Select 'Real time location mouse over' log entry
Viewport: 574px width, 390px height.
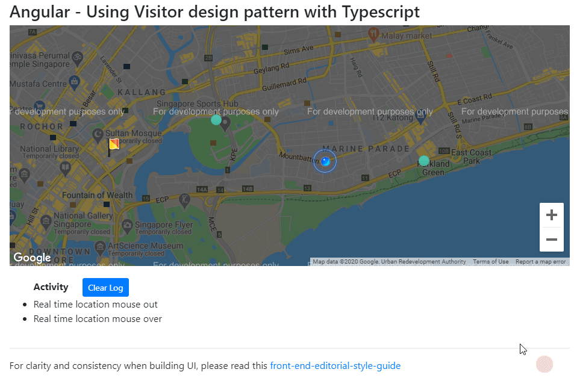(98, 319)
